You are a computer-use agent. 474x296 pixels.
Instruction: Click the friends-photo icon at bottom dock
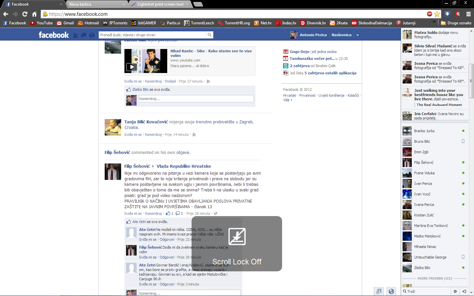click(x=379, y=291)
